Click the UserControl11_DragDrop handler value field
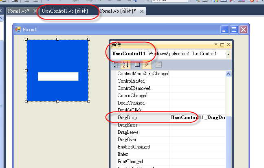 point(198,118)
